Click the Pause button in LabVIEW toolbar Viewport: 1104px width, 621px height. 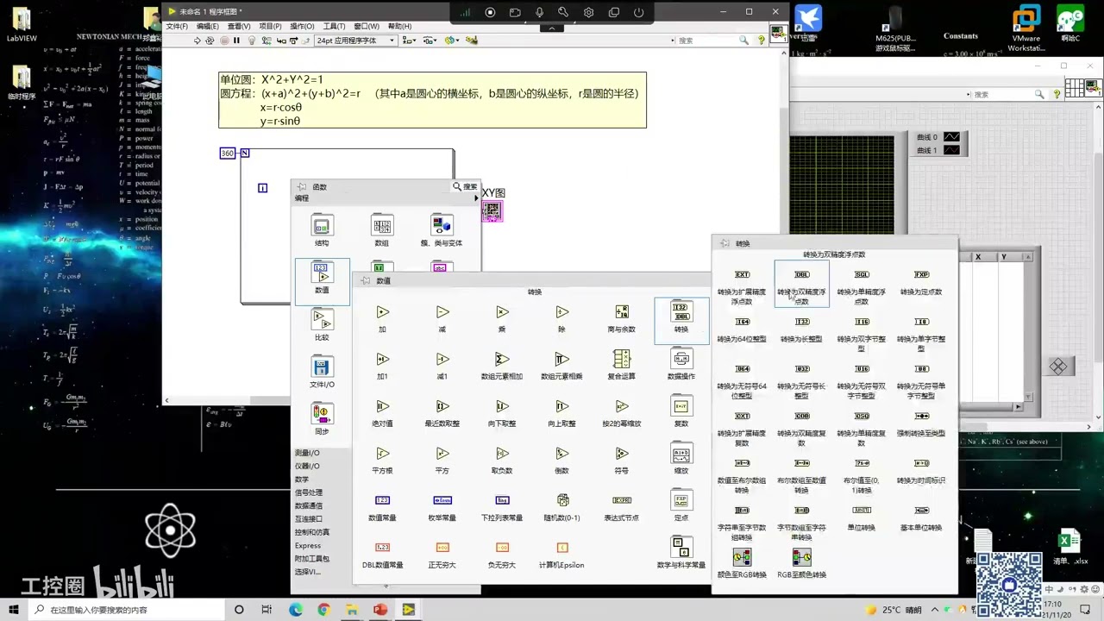[236, 41]
